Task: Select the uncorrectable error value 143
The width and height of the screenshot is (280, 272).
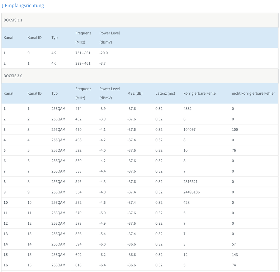Action: pos(235,255)
